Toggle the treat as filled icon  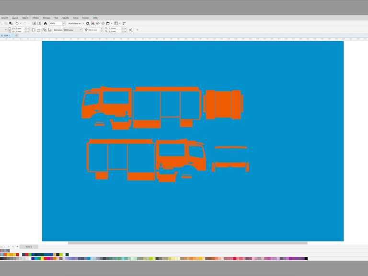(130, 30)
